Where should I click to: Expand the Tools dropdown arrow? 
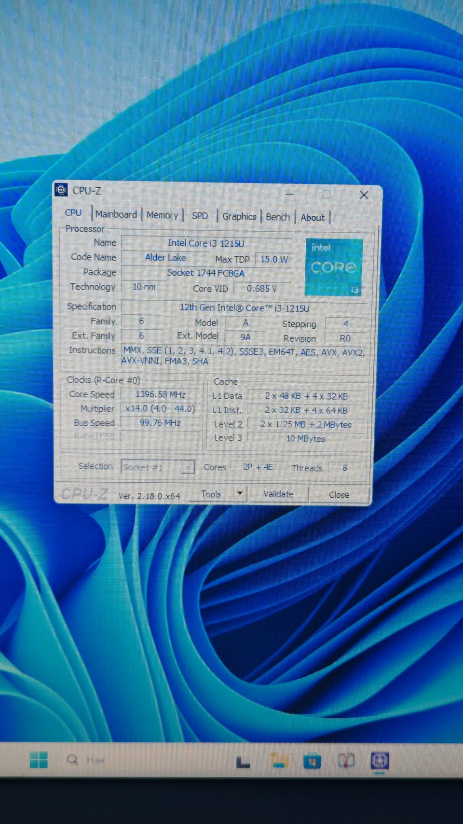point(240,494)
